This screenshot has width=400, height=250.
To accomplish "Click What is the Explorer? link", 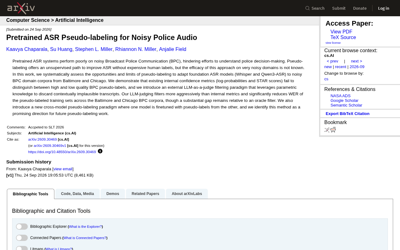I will 85,227.
